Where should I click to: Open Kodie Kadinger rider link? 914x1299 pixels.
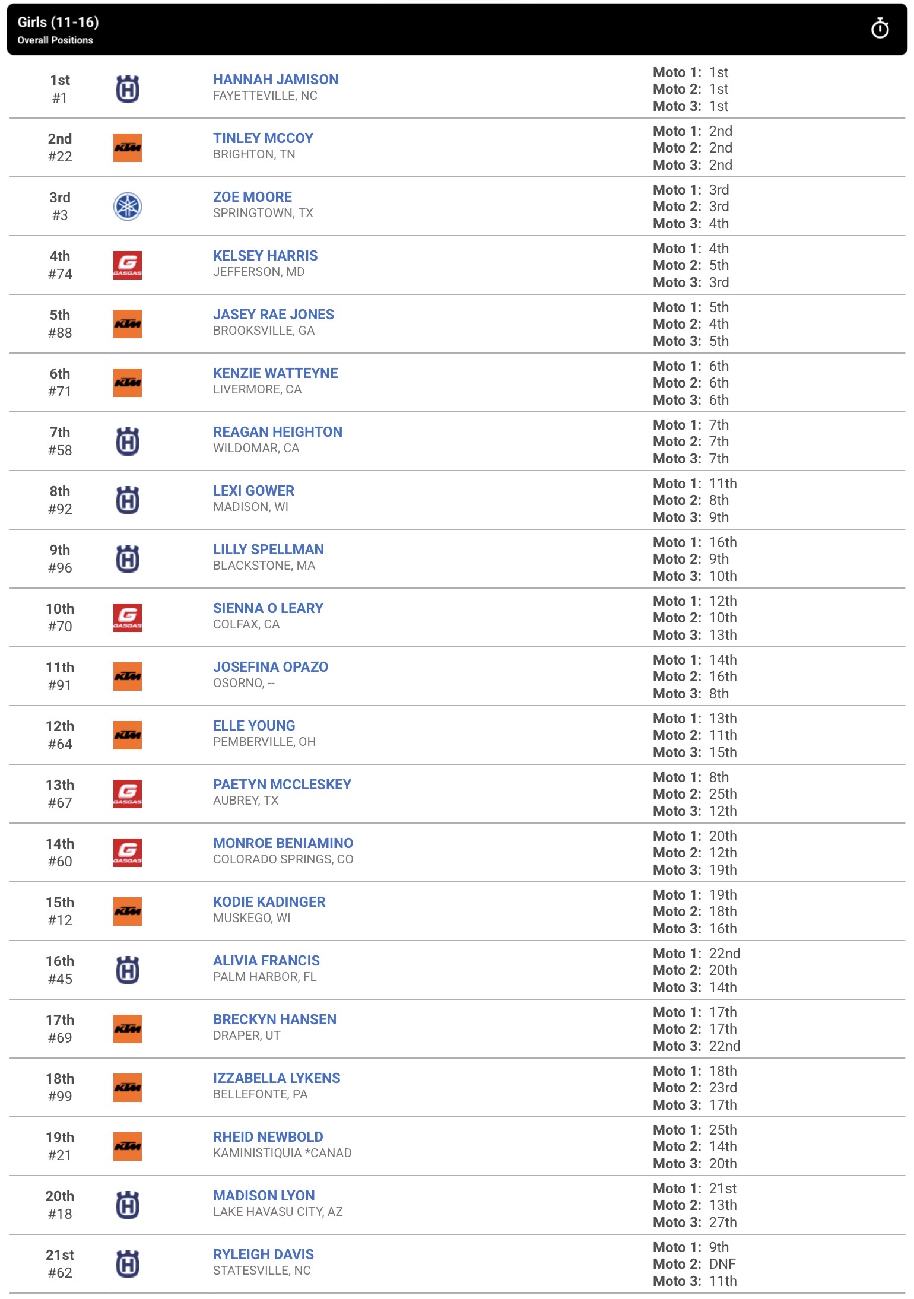pyautogui.click(x=269, y=902)
